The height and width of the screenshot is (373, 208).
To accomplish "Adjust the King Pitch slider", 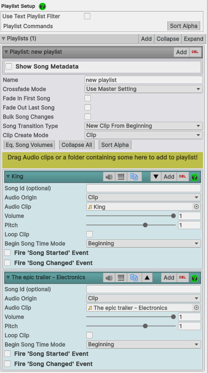I will [131, 225].
